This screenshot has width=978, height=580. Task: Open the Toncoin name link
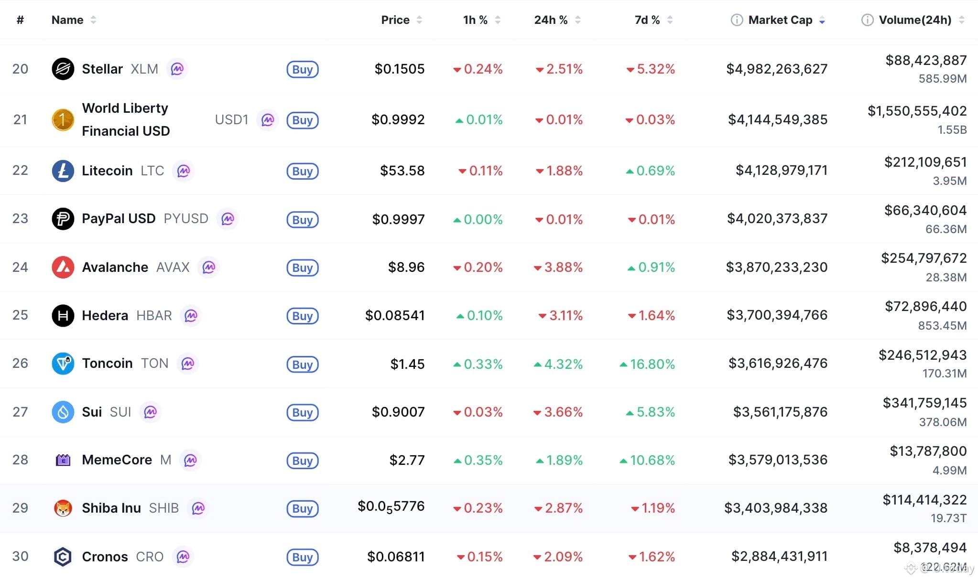click(107, 363)
